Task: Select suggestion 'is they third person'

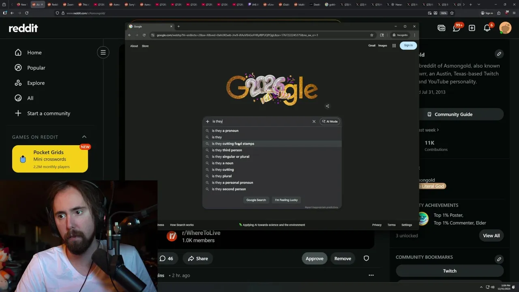Action: pos(272,150)
